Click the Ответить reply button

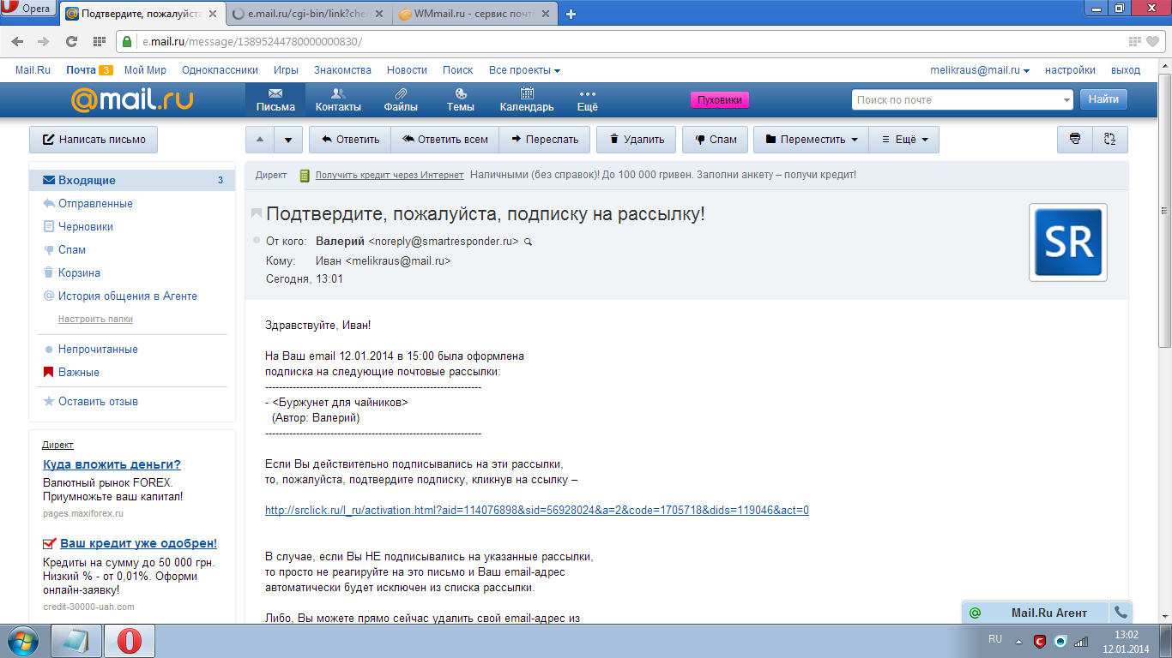tap(350, 140)
